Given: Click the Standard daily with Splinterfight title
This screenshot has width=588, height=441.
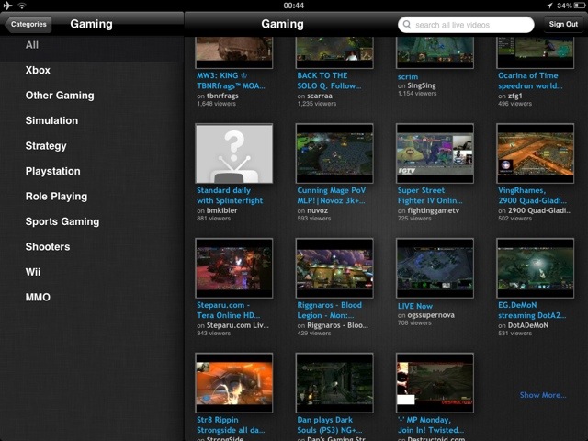Looking at the screenshot, I should point(230,196).
